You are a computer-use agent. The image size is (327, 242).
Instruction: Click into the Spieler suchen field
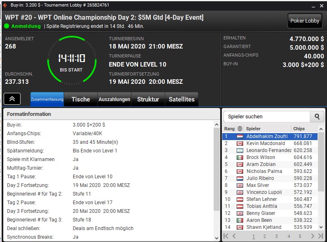(x=267, y=117)
